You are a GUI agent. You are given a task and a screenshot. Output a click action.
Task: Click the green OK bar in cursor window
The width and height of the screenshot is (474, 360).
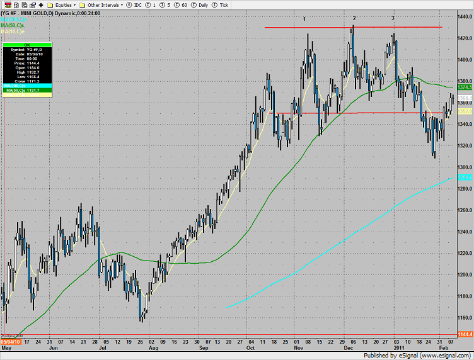[x=27, y=45]
